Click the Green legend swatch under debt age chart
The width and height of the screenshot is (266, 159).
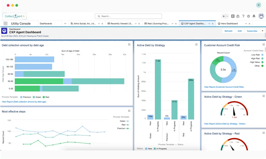[x=34, y=97]
